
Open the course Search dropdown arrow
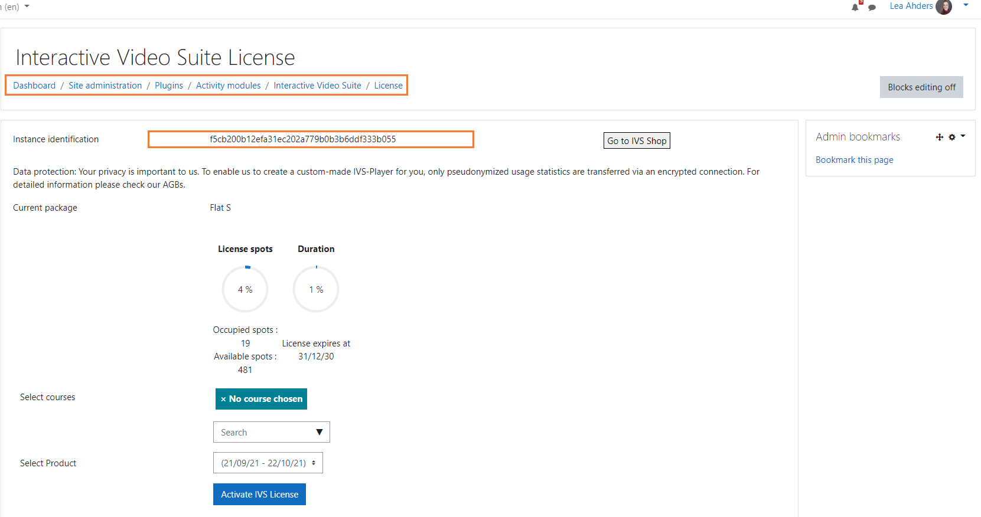click(319, 432)
